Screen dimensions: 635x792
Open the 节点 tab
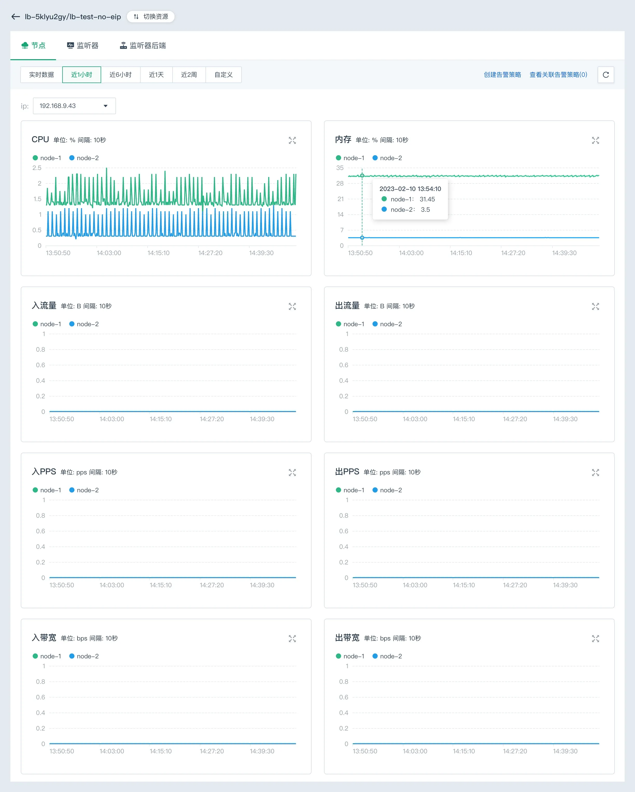[x=33, y=45]
